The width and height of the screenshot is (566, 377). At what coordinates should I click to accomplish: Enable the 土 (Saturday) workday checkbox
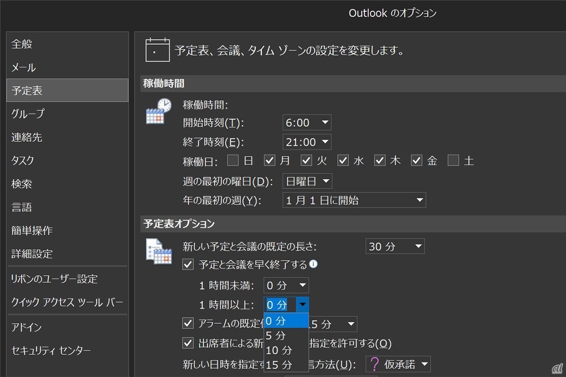[x=453, y=161]
